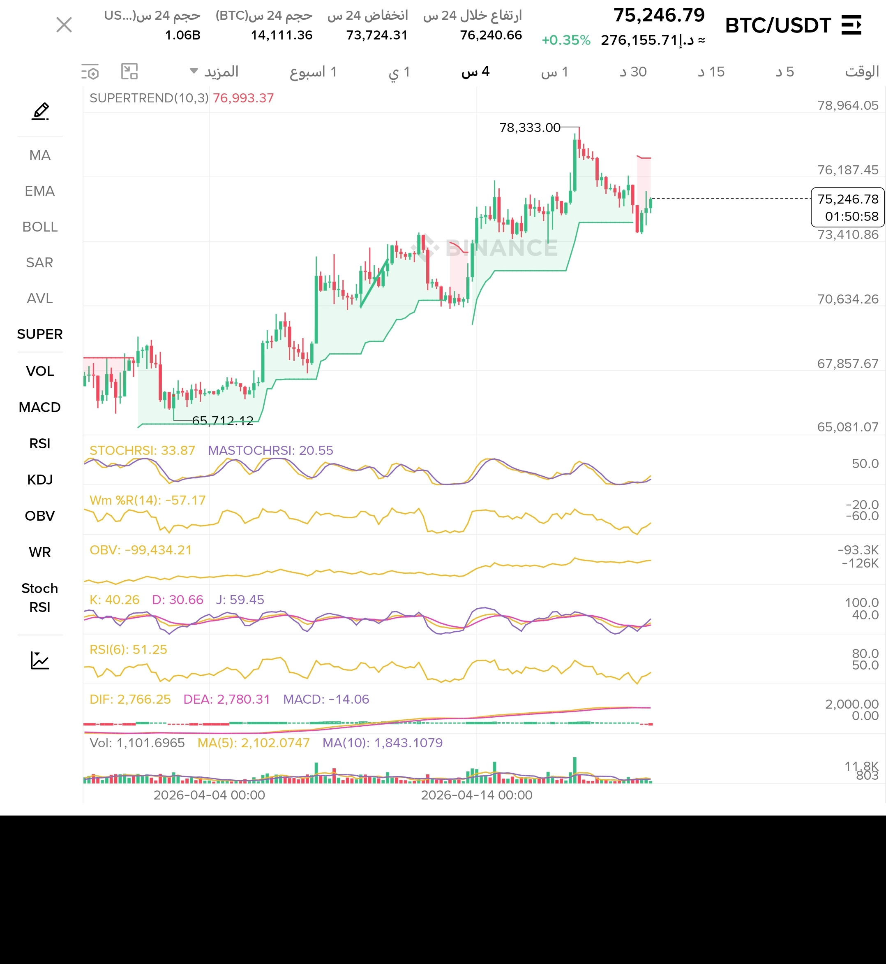
Task: Select the 15 minute interval
Action: click(x=711, y=72)
